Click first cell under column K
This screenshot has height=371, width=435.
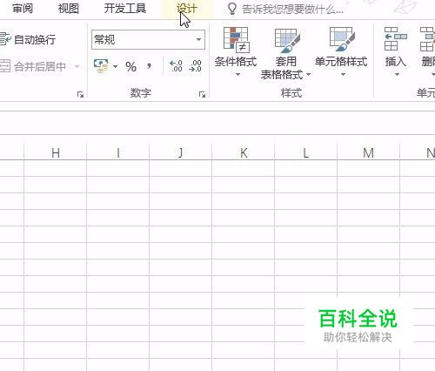coord(244,168)
